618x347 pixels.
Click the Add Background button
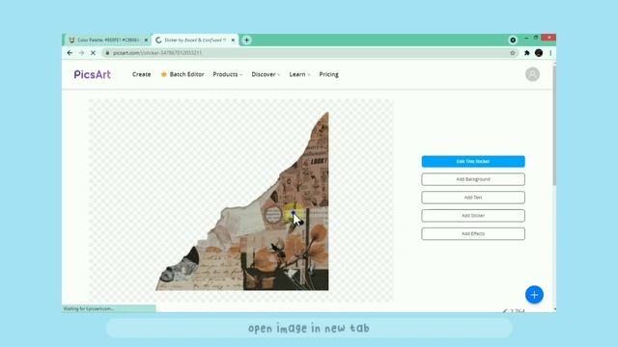point(473,179)
